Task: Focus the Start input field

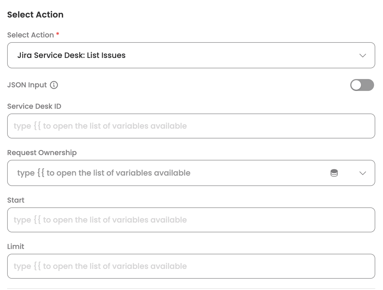Action: [x=191, y=220]
